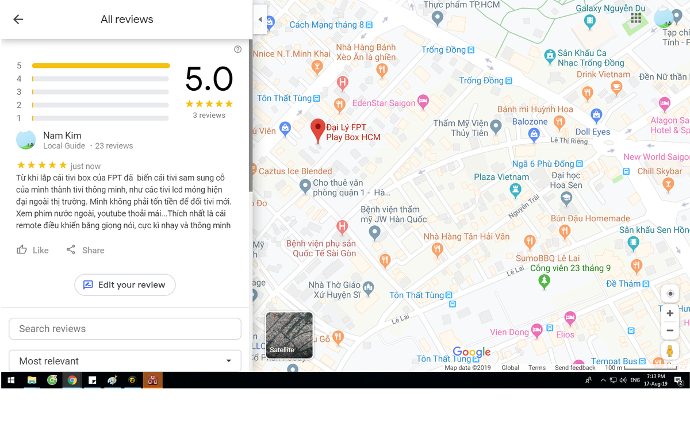Screen dimensions: 690x431
Task: Click the Global link in map footer
Action: [510, 368]
